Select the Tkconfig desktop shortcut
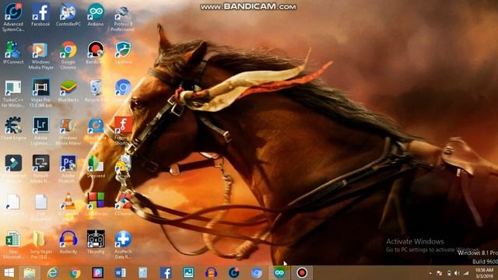The image size is (498, 280). [x=96, y=242]
